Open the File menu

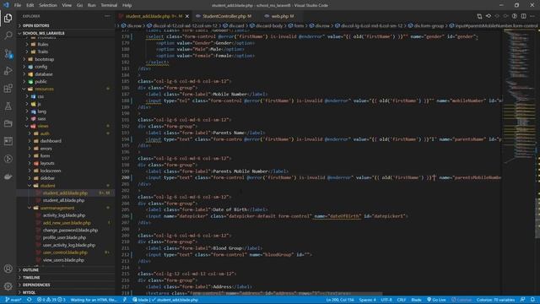[18, 5]
